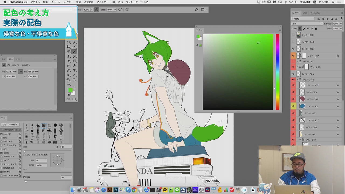Select the Zoom tool
The width and height of the screenshot is (345, 194).
click(74, 79)
